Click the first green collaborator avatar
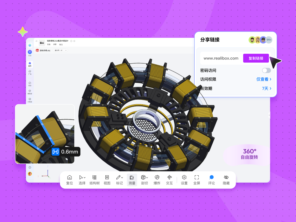Viewport: 296px width, 222px height. coord(252,40)
